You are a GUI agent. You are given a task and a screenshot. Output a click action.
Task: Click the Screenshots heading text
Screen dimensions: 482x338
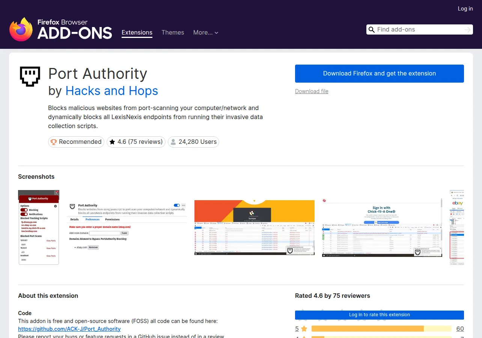36,177
